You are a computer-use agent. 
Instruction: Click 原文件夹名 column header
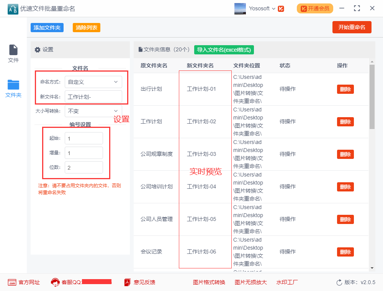154,65
